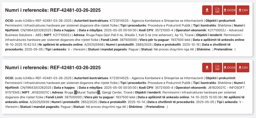
Task: Download OCDS for the ABS complaint card
Action: [229, 10]
